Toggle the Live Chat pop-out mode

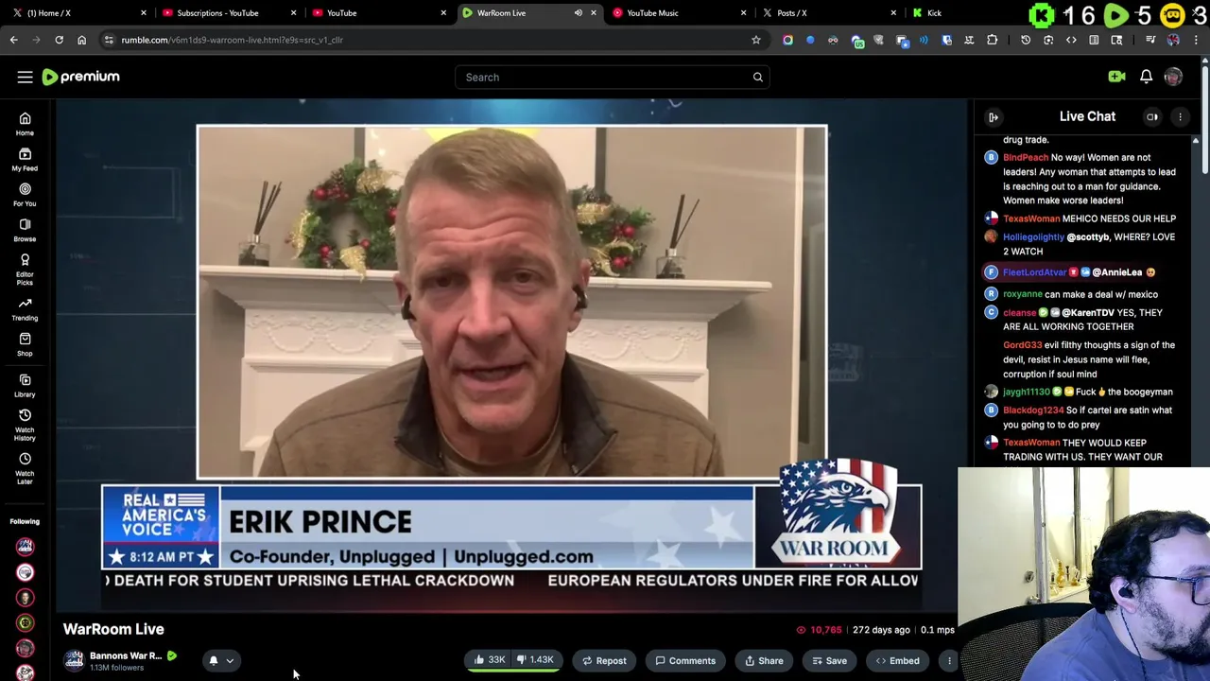click(x=1152, y=116)
